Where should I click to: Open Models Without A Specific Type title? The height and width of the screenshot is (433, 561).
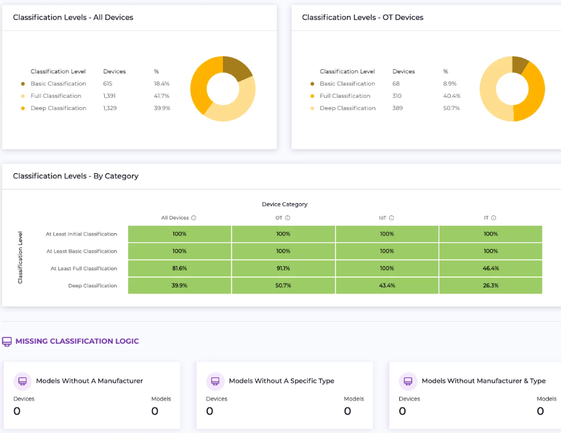pyautogui.click(x=282, y=381)
